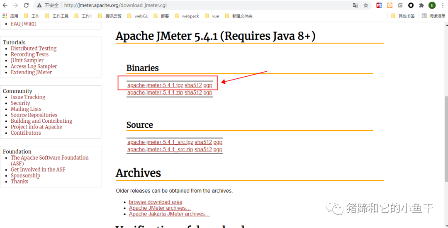Viewport: 448px width, 228px height.
Task: Click the translate page icon
Action: [355, 5]
